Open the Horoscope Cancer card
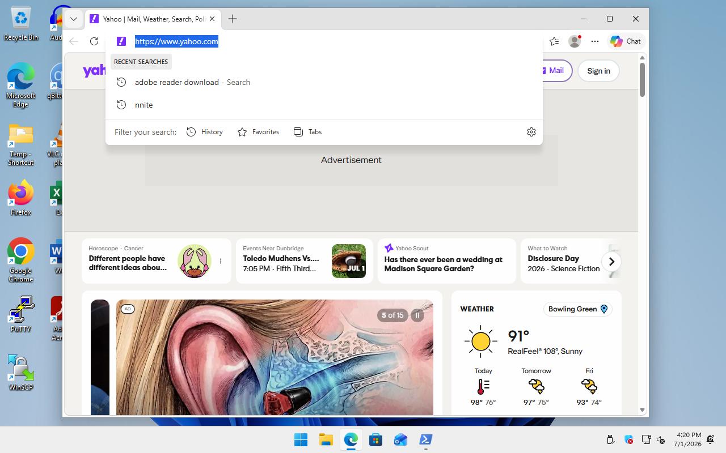 (x=157, y=261)
